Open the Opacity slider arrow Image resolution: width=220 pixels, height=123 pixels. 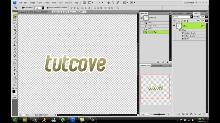[206, 17]
